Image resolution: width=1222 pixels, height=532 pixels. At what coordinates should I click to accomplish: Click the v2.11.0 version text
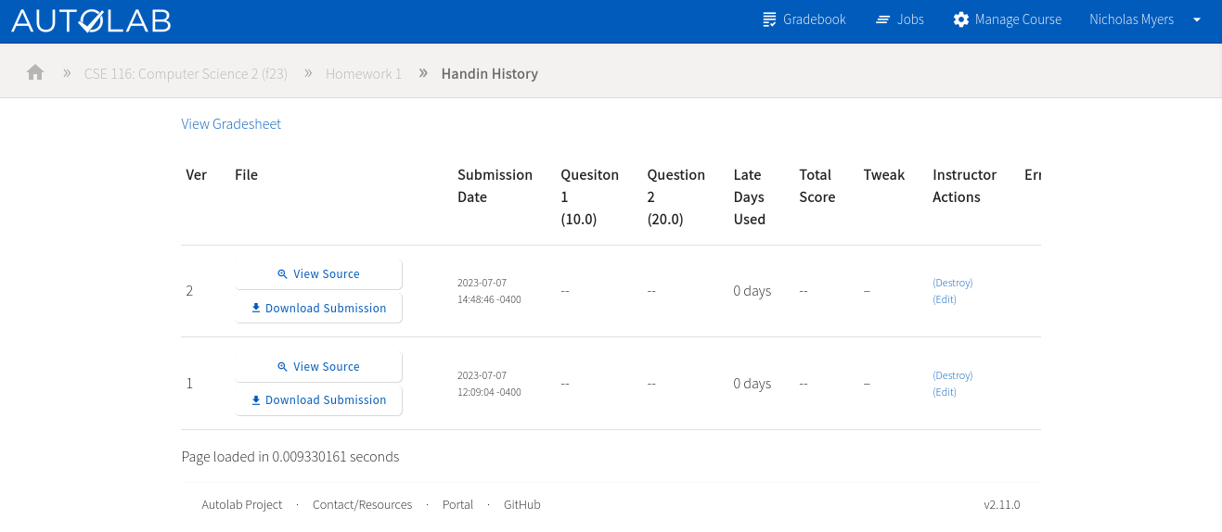(1001, 505)
